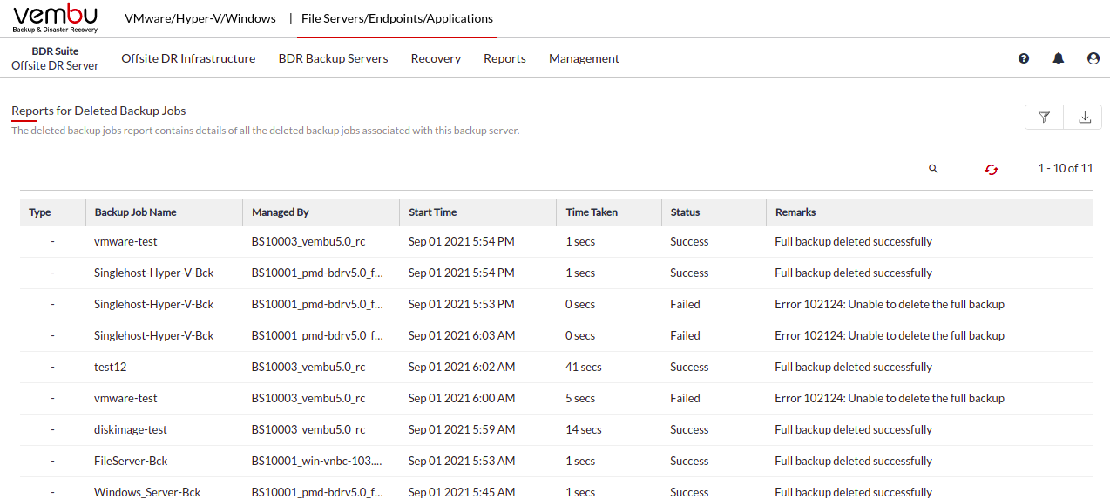
Task: Open the user account profile icon
Action: (1093, 58)
